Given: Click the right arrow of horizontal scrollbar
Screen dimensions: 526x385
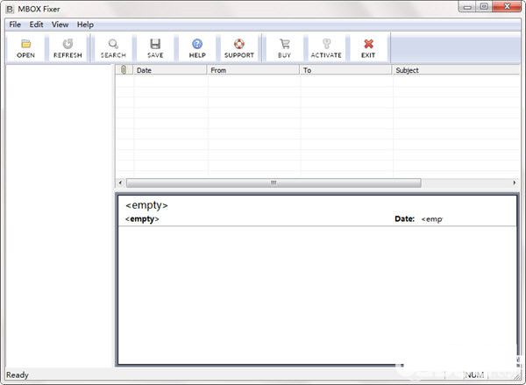Looking at the screenshot, I should (515, 183).
